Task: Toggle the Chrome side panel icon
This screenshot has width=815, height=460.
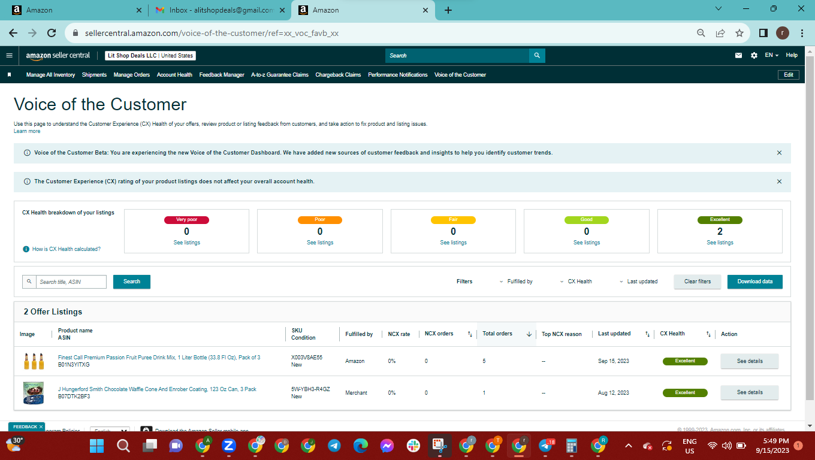Action: tap(763, 33)
